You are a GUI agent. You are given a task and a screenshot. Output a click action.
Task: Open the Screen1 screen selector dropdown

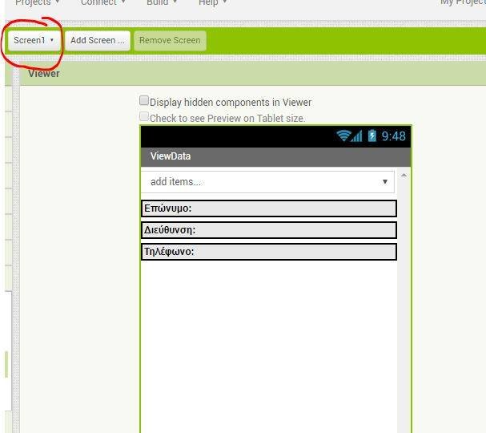click(x=34, y=40)
